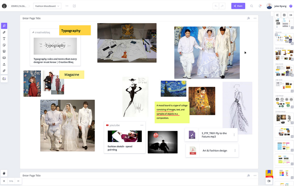Open options for Fly to the Future.mp3
Screen dimensions: 294x186
click(x=234, y=135)
